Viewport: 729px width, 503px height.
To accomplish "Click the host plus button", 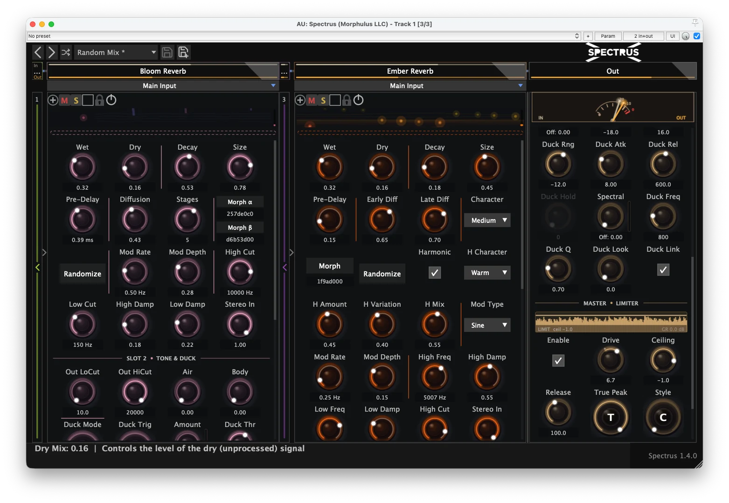I will (588, 36).
